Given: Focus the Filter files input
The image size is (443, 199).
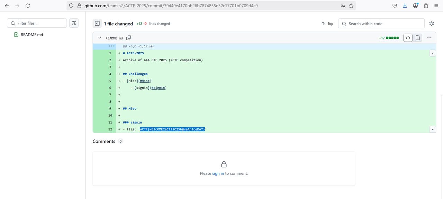Looking at the screenshot, I should click(37, 23).
